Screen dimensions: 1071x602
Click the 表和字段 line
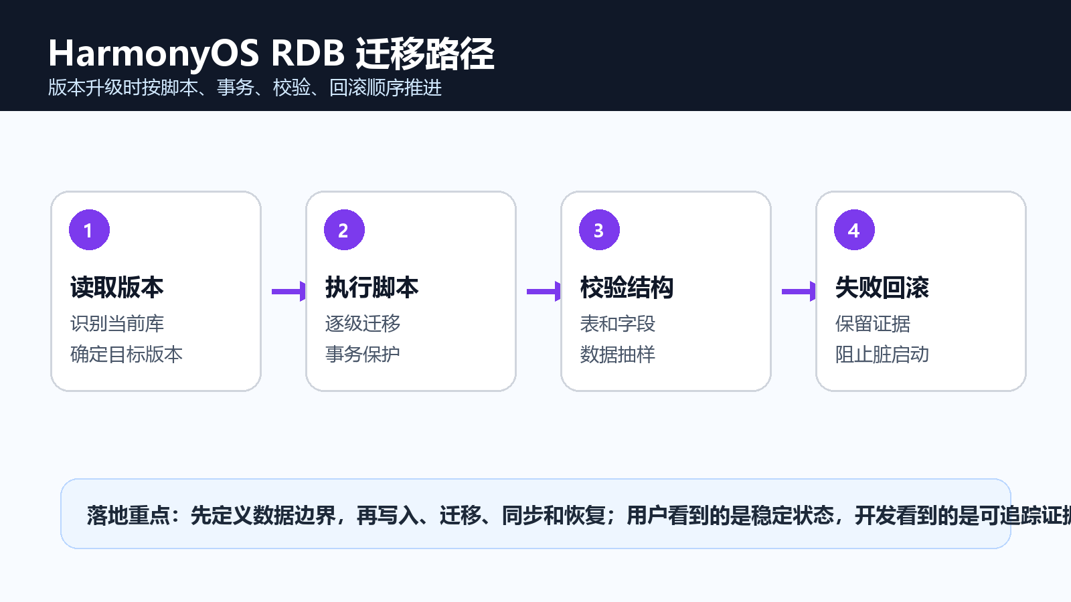pyautogui.click(x=618, y=324)
